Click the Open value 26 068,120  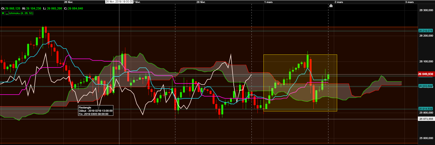pos(13,8)
